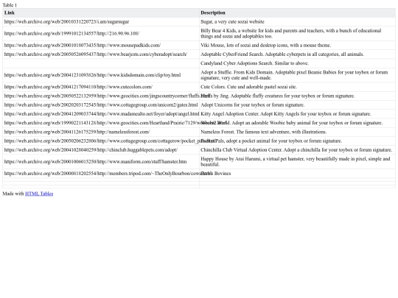Screen dimensions: 398x298
Task: Select the namelessforest.com archive URL
Action: point(77,132)
